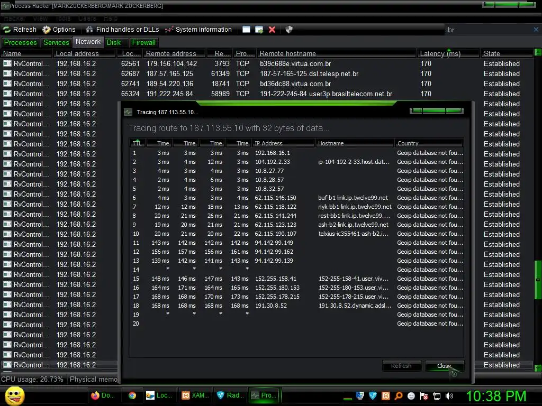Switch to the Loc... taskbar window
This screenshot has width=542, height=406.
pos(159,395)
